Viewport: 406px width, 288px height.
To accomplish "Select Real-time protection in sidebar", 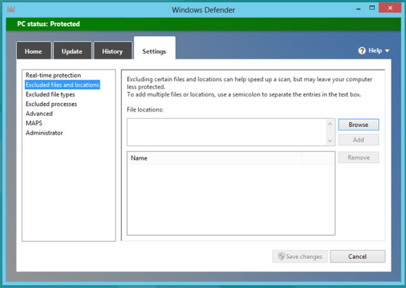I will coord(53,75).
